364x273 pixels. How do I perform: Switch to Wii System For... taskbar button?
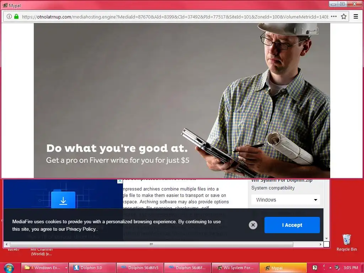235,268
